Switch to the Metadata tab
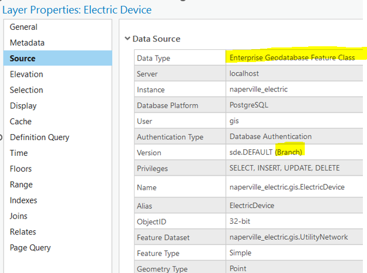This screenshot has width=367, height=273. point(27,43)
